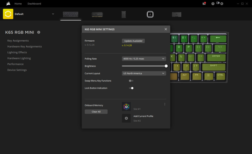Open the notifications icon with red badge

click(204, 4)
